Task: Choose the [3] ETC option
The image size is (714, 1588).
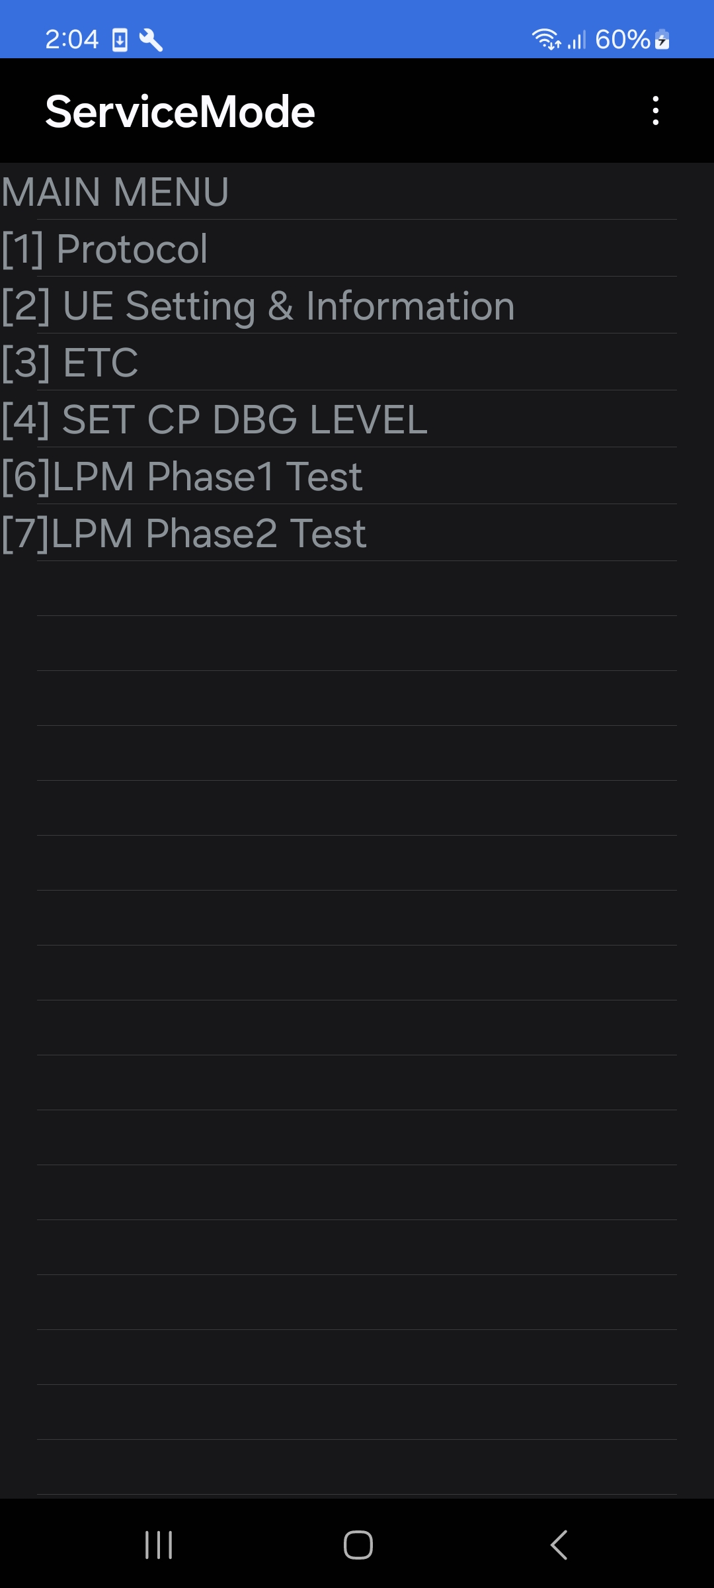Action: [x=357, y=362]
